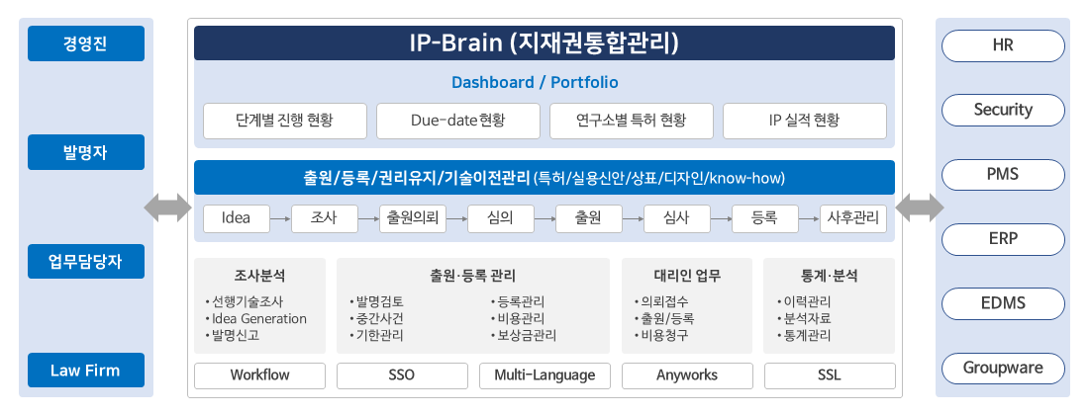
Task: Click the HR system pill
Action: point(1003,45)
